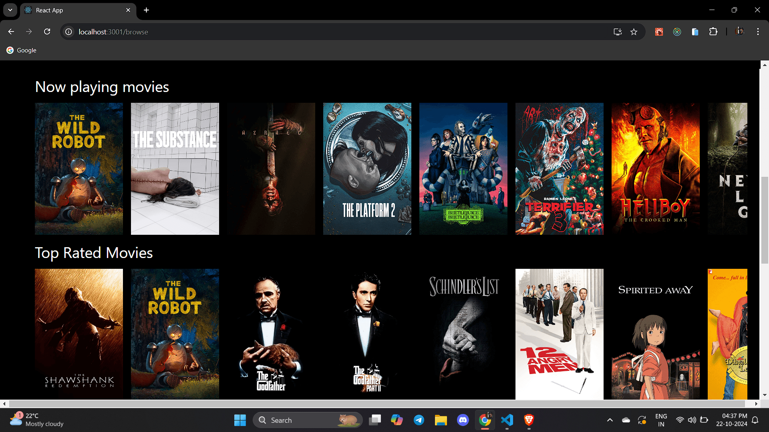This screenshot has height=432, width=769.
Task: Open the blue document extension icon
Action: [695, 32]
